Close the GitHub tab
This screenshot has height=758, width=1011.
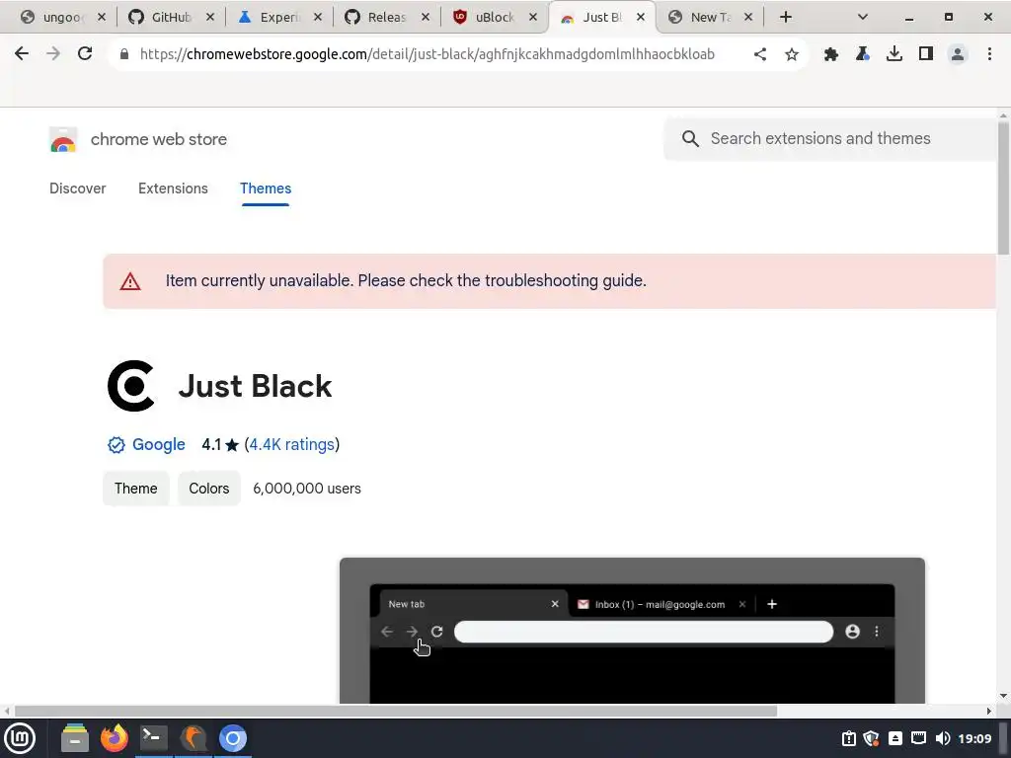coord(210,18)
